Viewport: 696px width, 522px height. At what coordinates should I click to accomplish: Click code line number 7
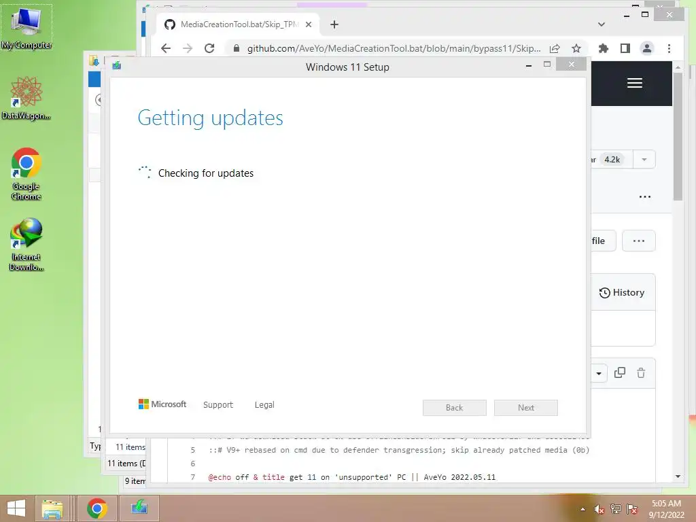[x=192, y=477]
